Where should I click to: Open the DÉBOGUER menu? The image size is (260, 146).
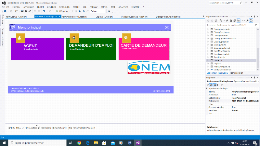pos(64,6)
